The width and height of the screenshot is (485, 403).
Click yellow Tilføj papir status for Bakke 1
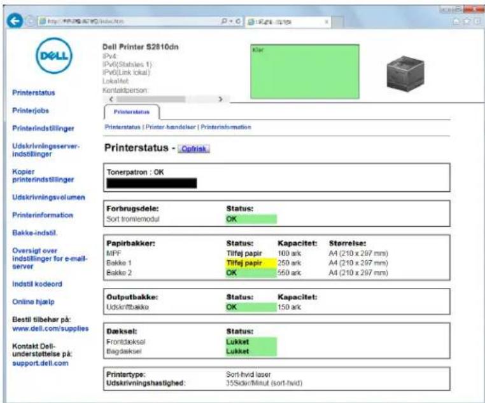(251, 263)
